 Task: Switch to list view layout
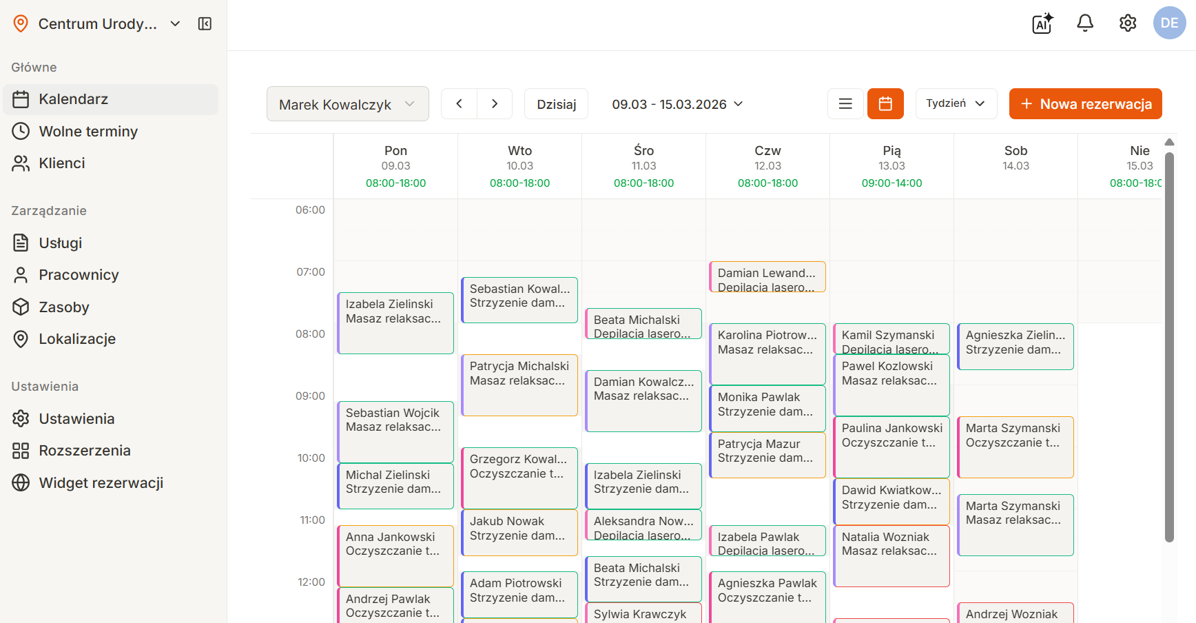point(845,103)
